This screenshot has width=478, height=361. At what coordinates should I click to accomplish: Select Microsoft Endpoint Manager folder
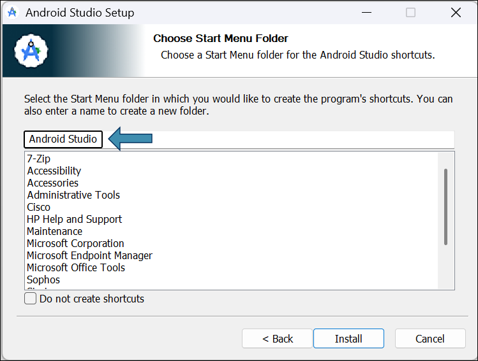pyautogui.click(x=89, y=255)
